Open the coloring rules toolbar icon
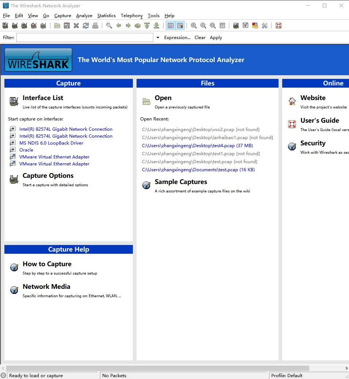The height and width of the screenshot is (379, 349). coord(255,26)
